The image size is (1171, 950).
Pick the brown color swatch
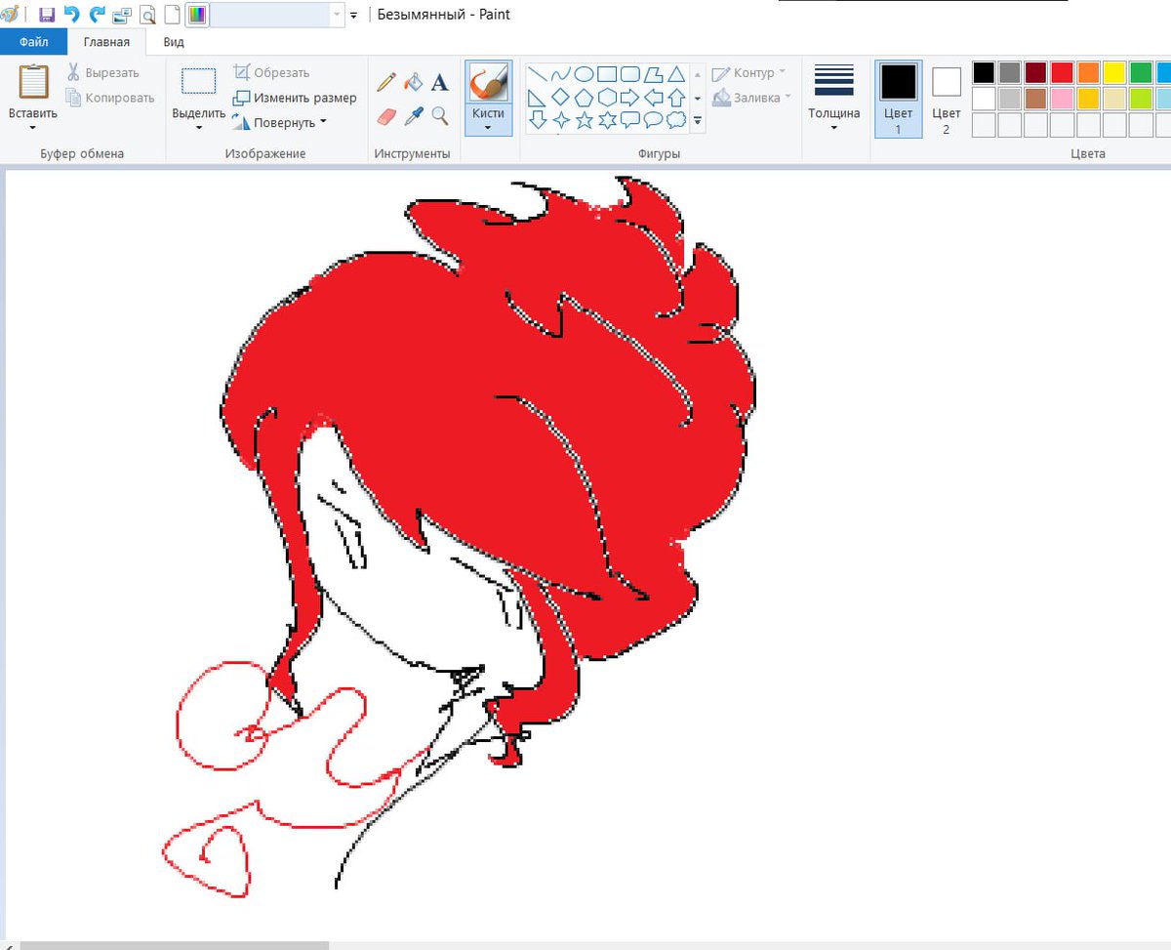pos(1036,99)
